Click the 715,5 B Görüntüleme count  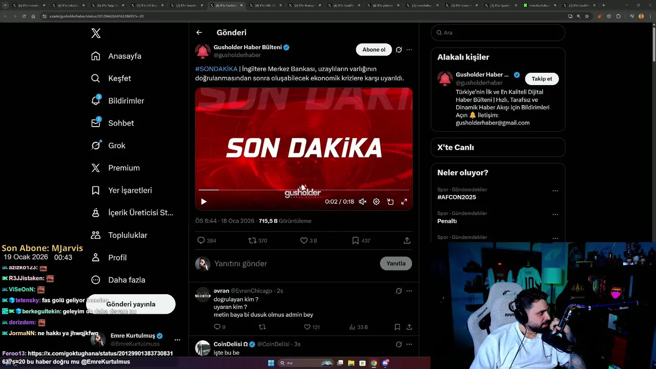[x=285, y=221]
